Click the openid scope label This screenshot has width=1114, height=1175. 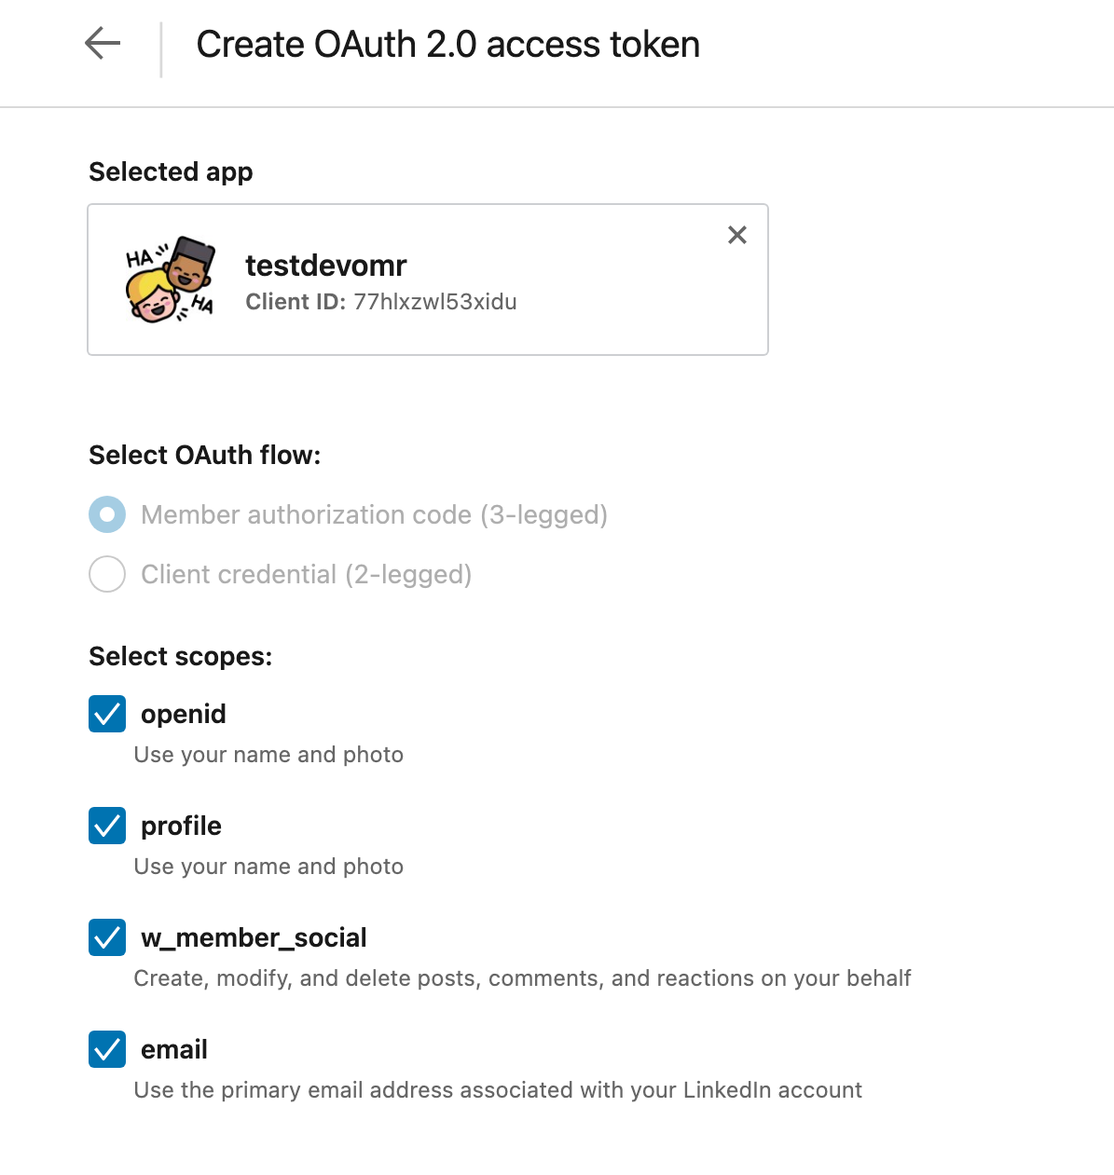184,714
